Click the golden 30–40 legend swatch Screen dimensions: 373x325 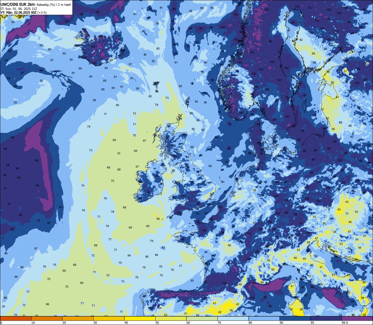[109, 319]
